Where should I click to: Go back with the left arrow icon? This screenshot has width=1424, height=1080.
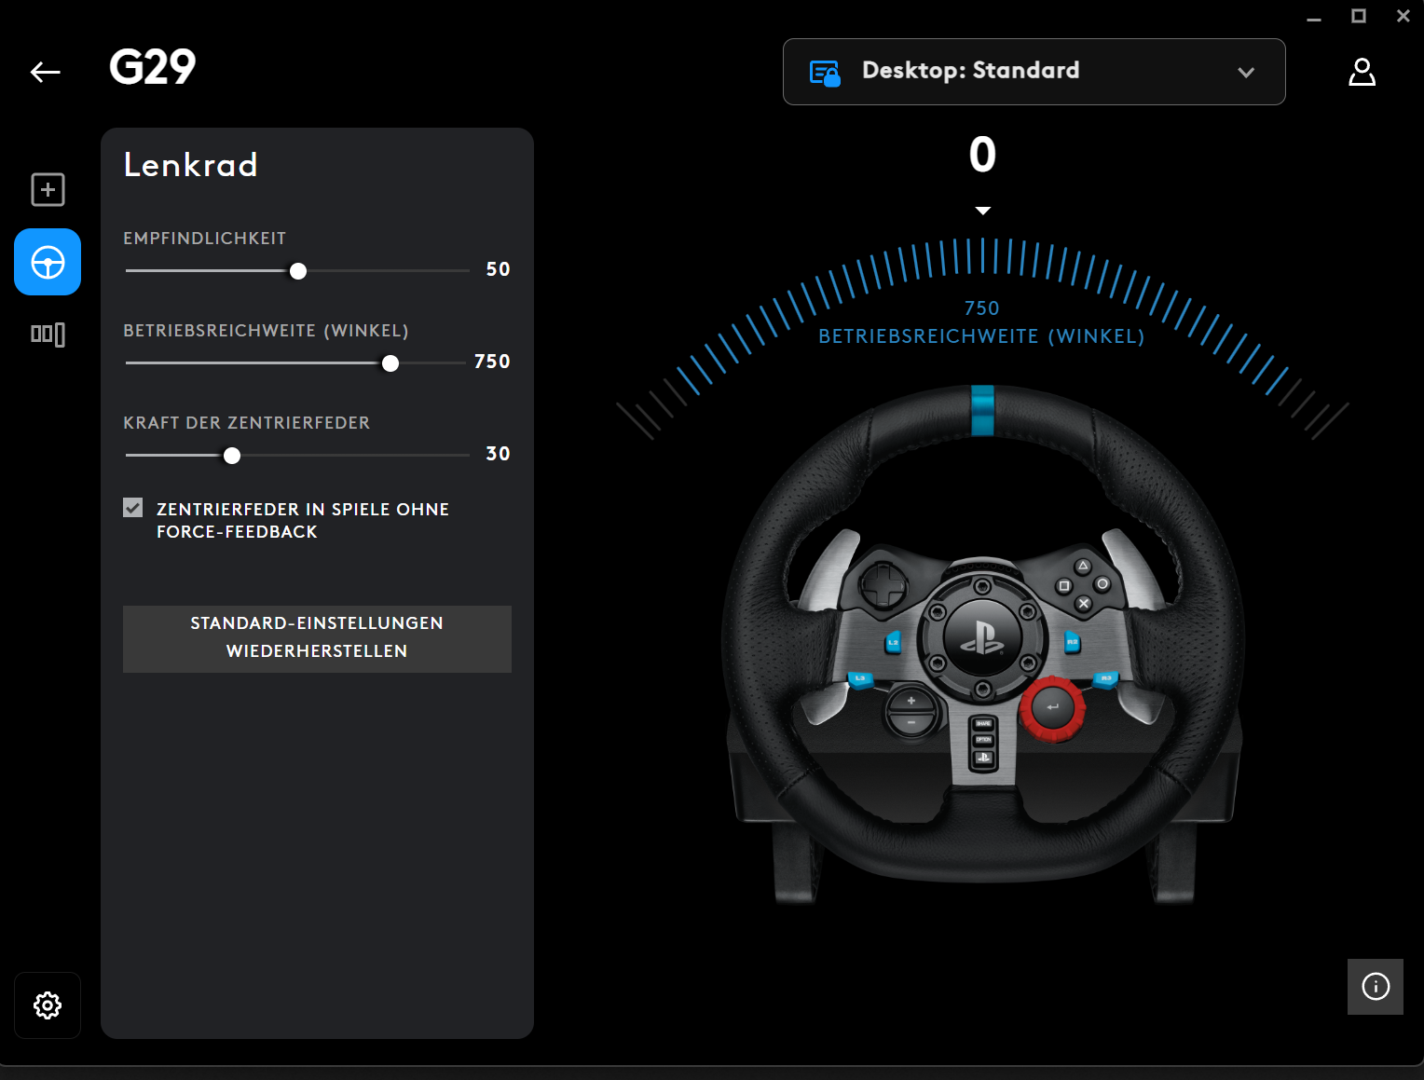[x=45, y=72]
